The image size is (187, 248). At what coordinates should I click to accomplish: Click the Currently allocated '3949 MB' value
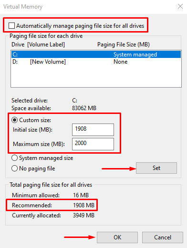point(83,215)
